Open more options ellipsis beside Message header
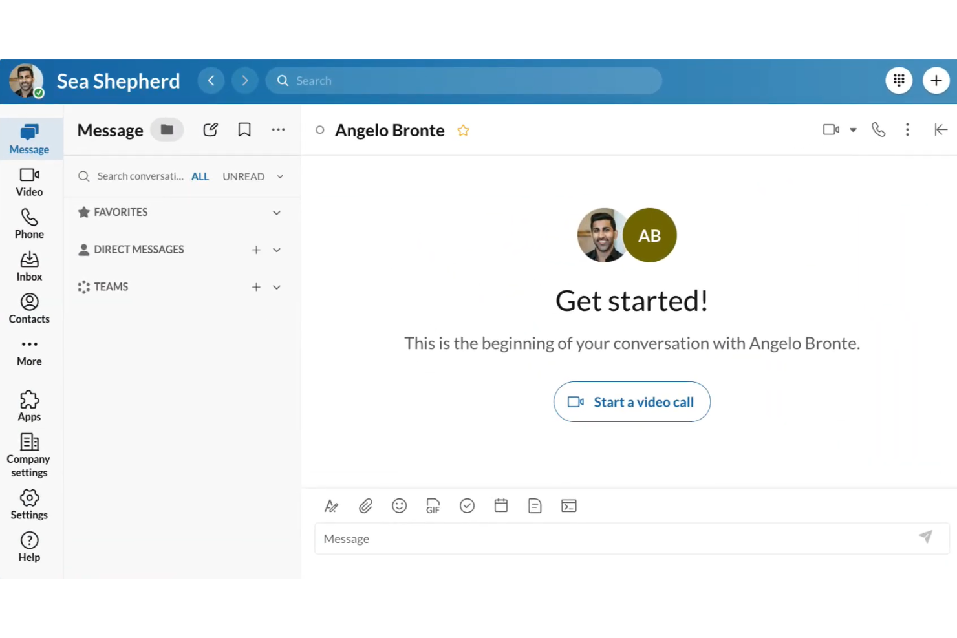Screen dimensions: 957x638 point(278,130)
